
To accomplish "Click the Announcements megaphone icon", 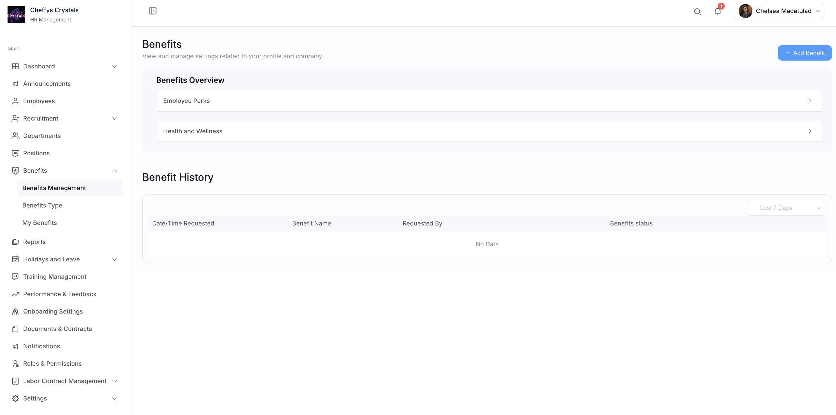I will [x=15, y=84].
